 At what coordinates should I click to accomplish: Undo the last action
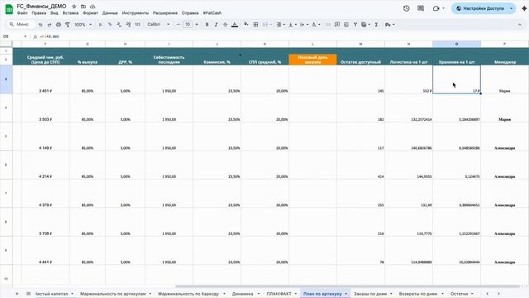(41, 25)
